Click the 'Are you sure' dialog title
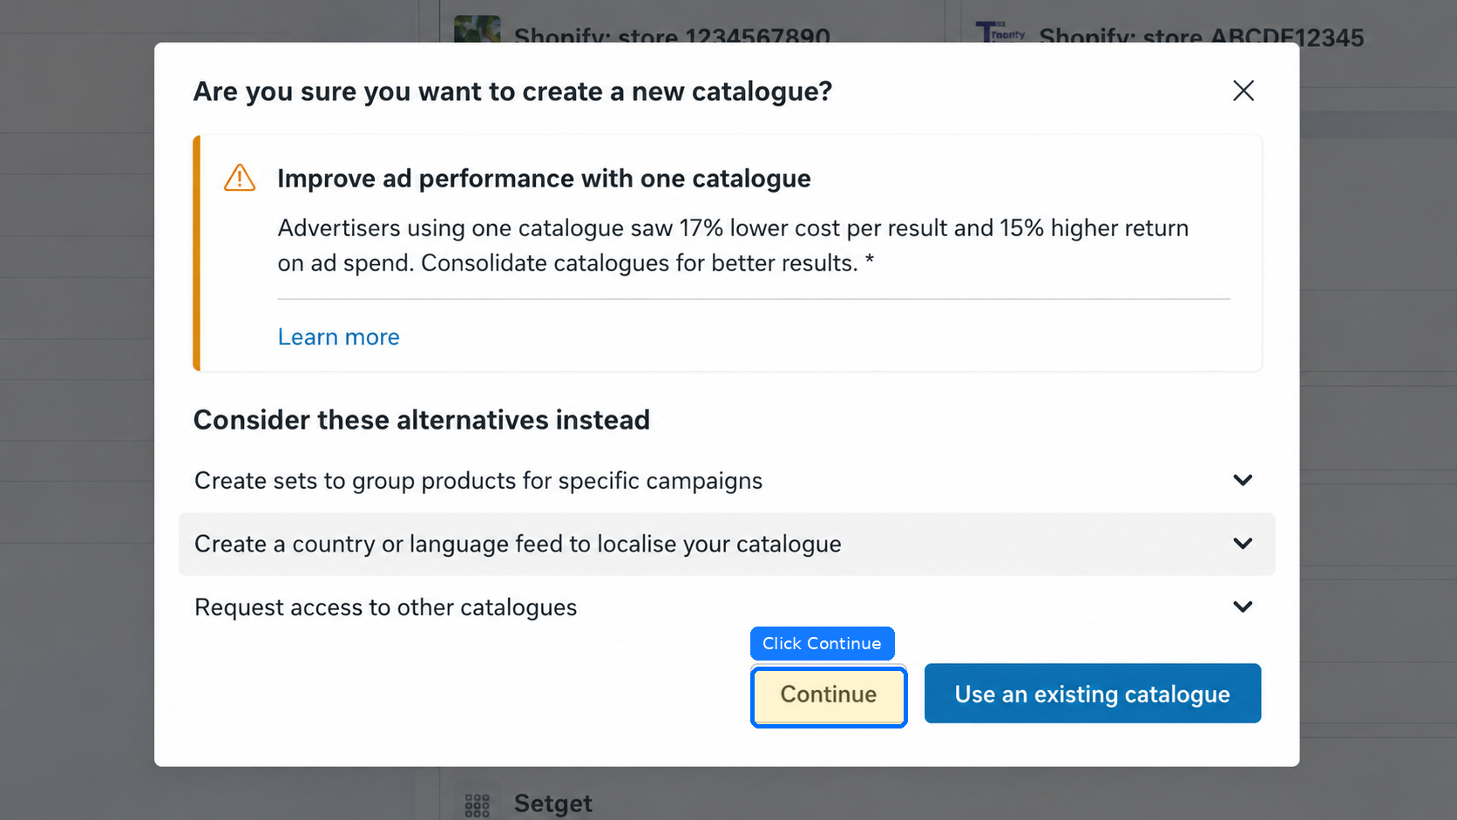This screenshot has width=1457, height=820. (512, 91)
